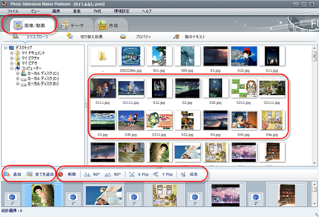
Task: Open the 切り替え効果 section
Action: (91, 37)
